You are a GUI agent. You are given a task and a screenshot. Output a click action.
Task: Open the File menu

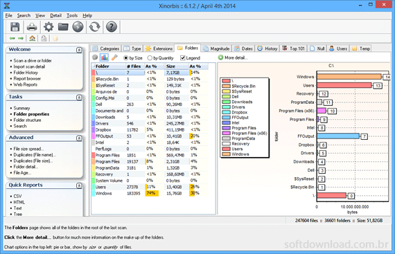pyautogui.click(x=9, y=16)
